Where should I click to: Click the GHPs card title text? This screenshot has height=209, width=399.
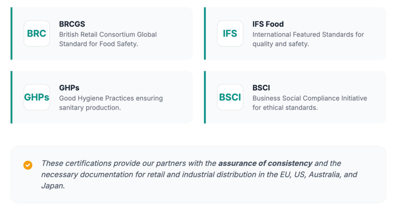69,88
